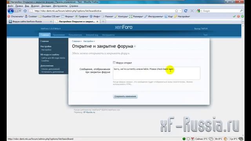The image size is (251, 141).
Task: Select the Главная admin navigation tab
Action: (45, 35)
